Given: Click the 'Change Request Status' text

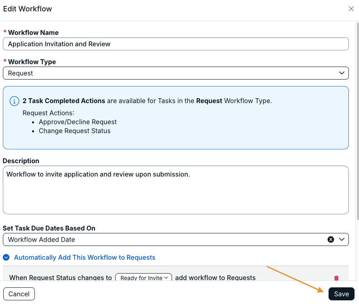Looking at the screenshot, I should click(75, 131).
